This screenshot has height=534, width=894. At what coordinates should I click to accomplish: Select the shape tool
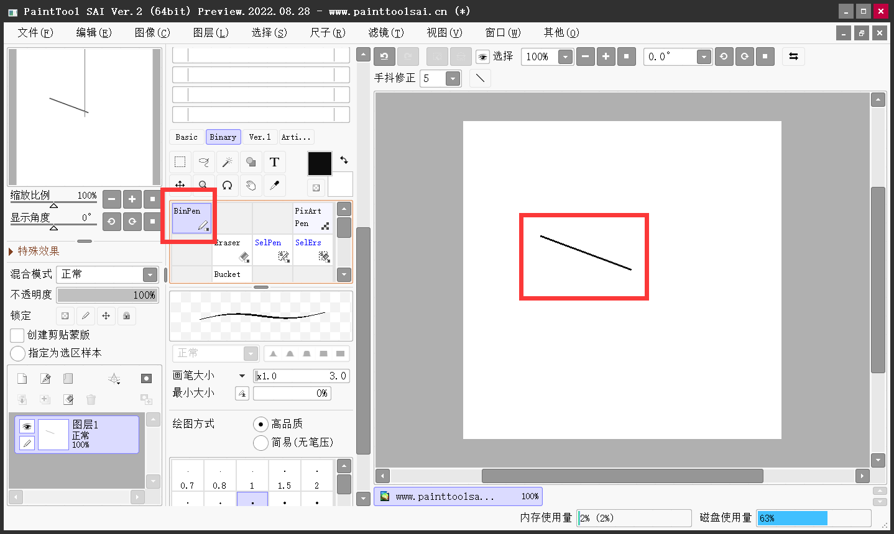251,162
